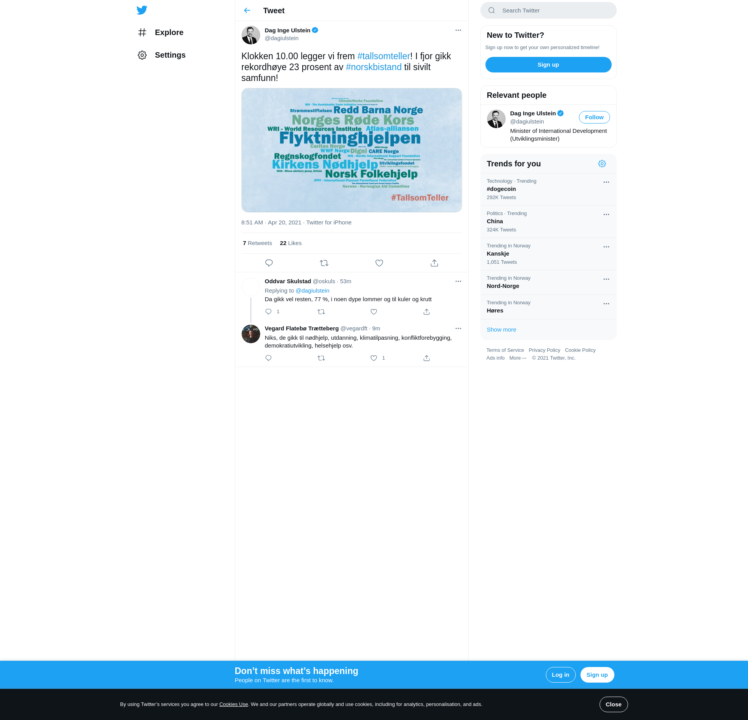Open Dag Inge Ulstein's tweet avatar

(x=251, y=35)
